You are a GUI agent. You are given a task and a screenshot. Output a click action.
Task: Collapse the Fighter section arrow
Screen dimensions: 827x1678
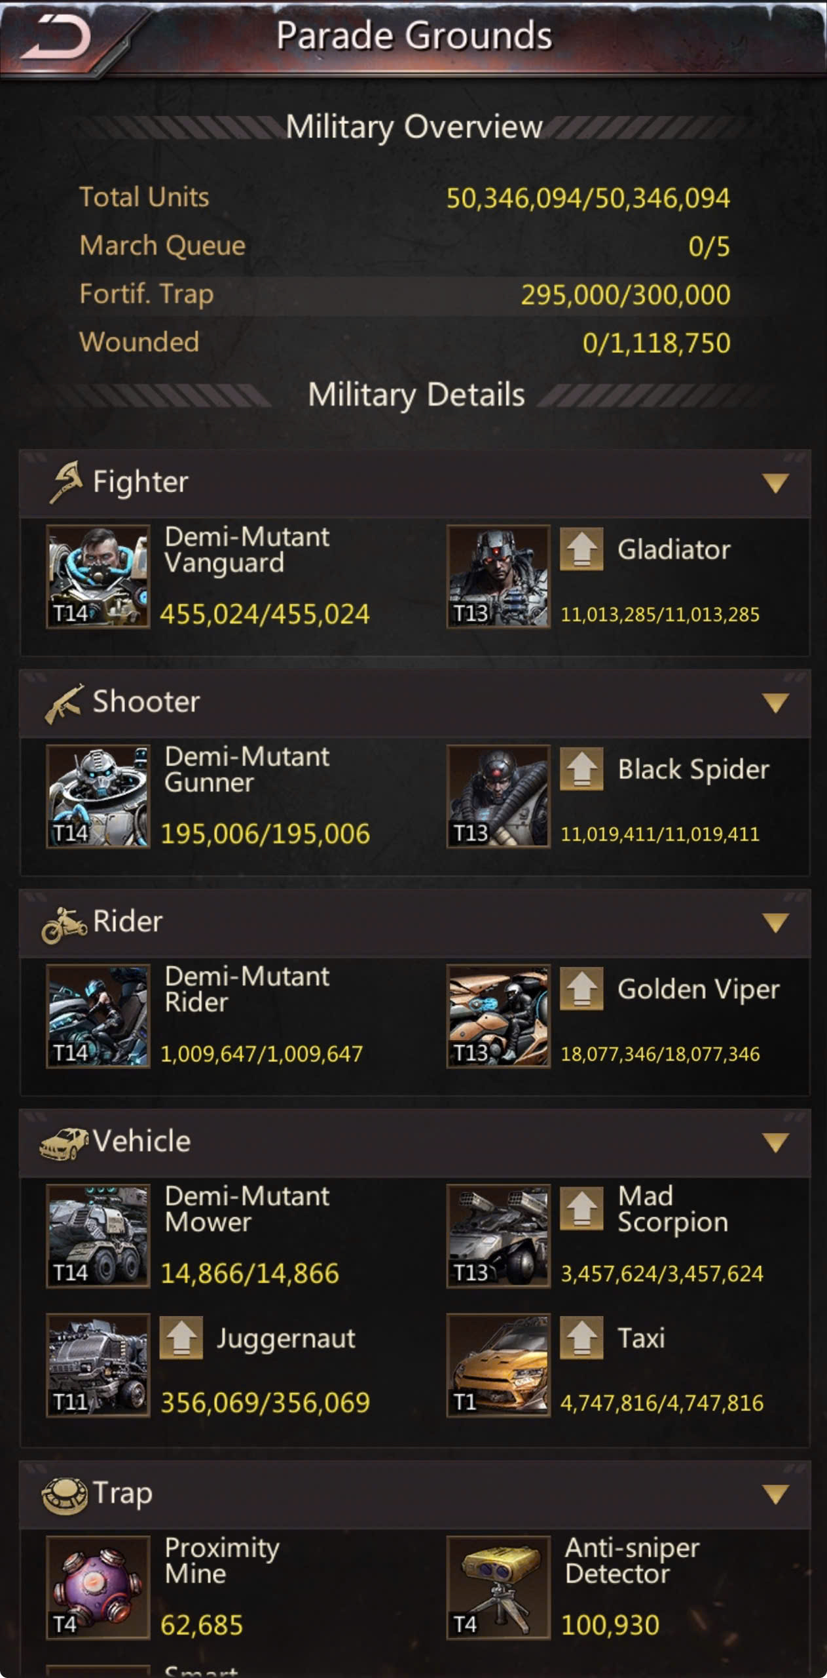pyautogui.click(x=776, y=483)
